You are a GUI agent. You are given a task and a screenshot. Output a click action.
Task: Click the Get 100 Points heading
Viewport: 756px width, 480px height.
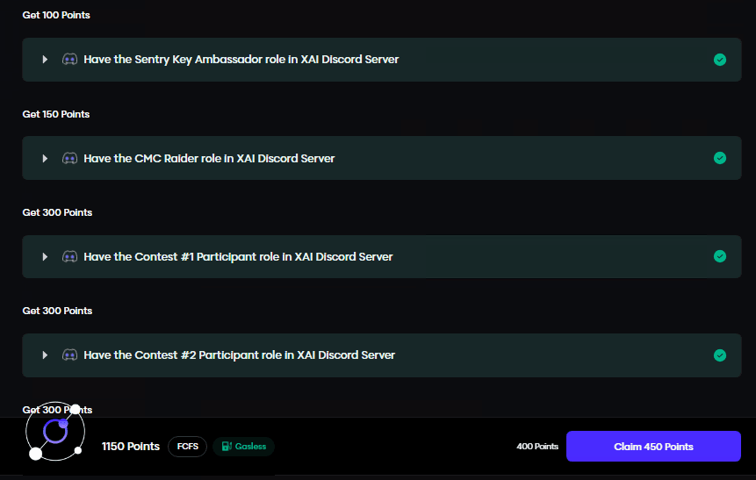56,15
